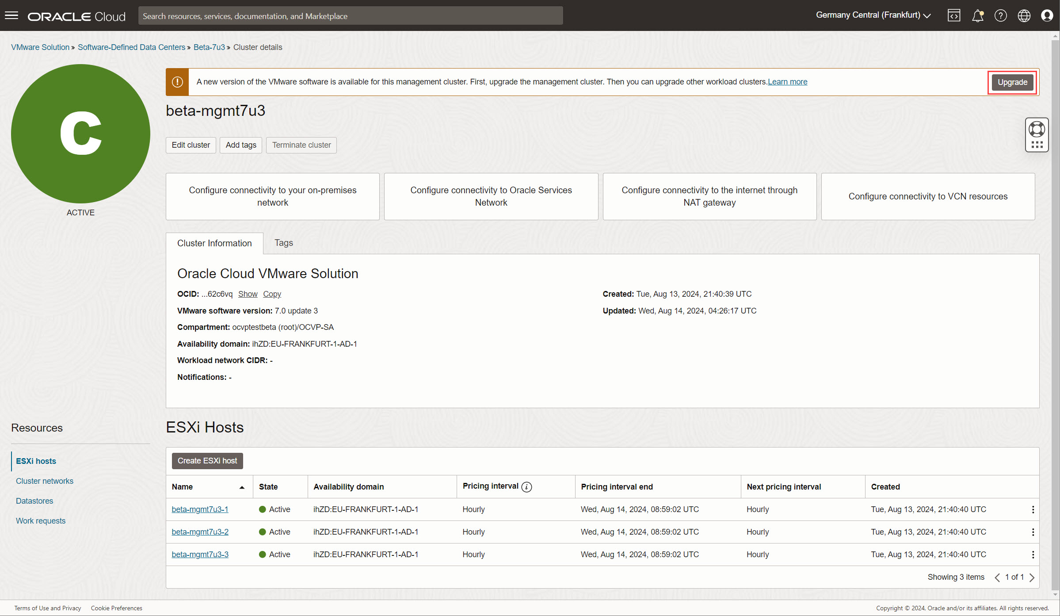
Task: Click the help question mark icon
Action: click(1000, 16)
